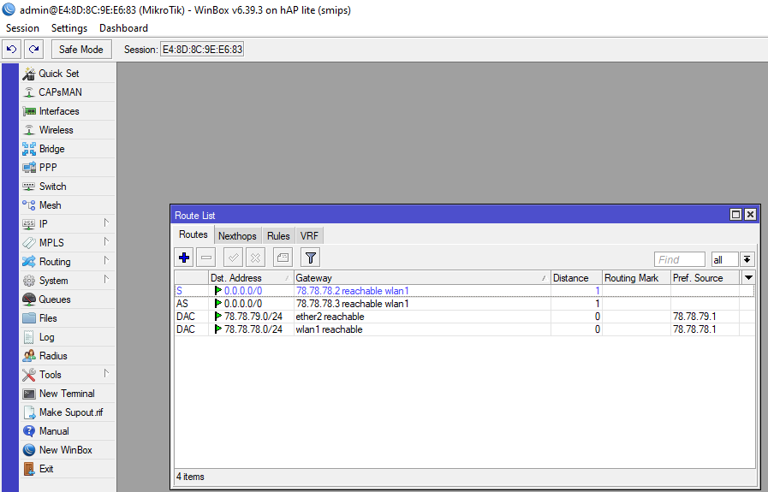
Task: Click the IP sidebar entry
Action: pos(68,223)
